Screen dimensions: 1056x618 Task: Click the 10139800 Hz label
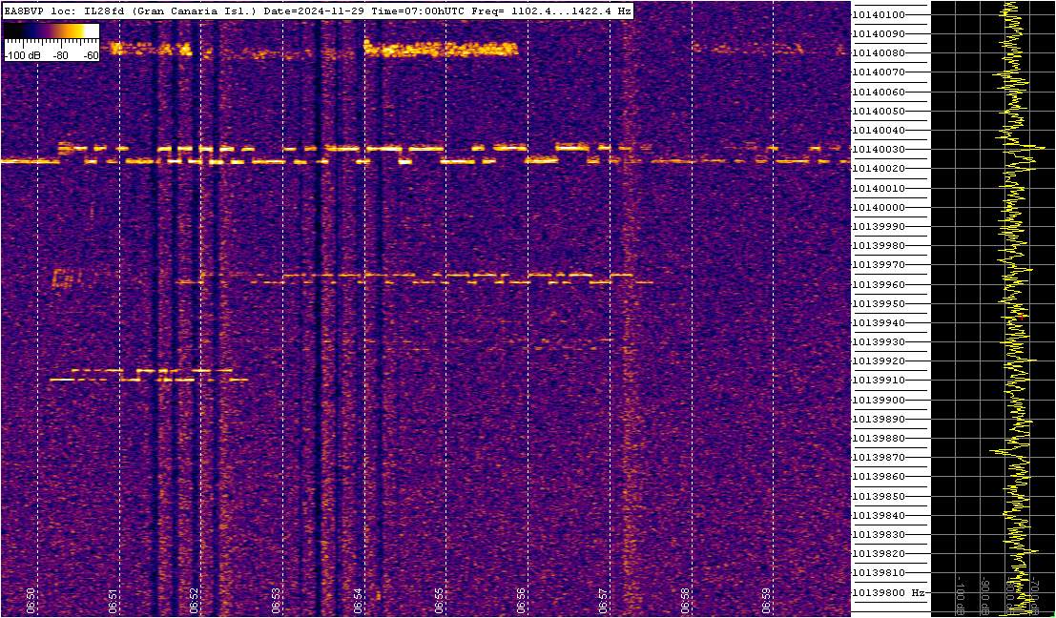coord(888,592)
